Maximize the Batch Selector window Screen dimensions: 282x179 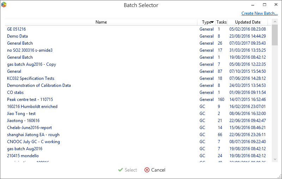click(x=264, y=5)
